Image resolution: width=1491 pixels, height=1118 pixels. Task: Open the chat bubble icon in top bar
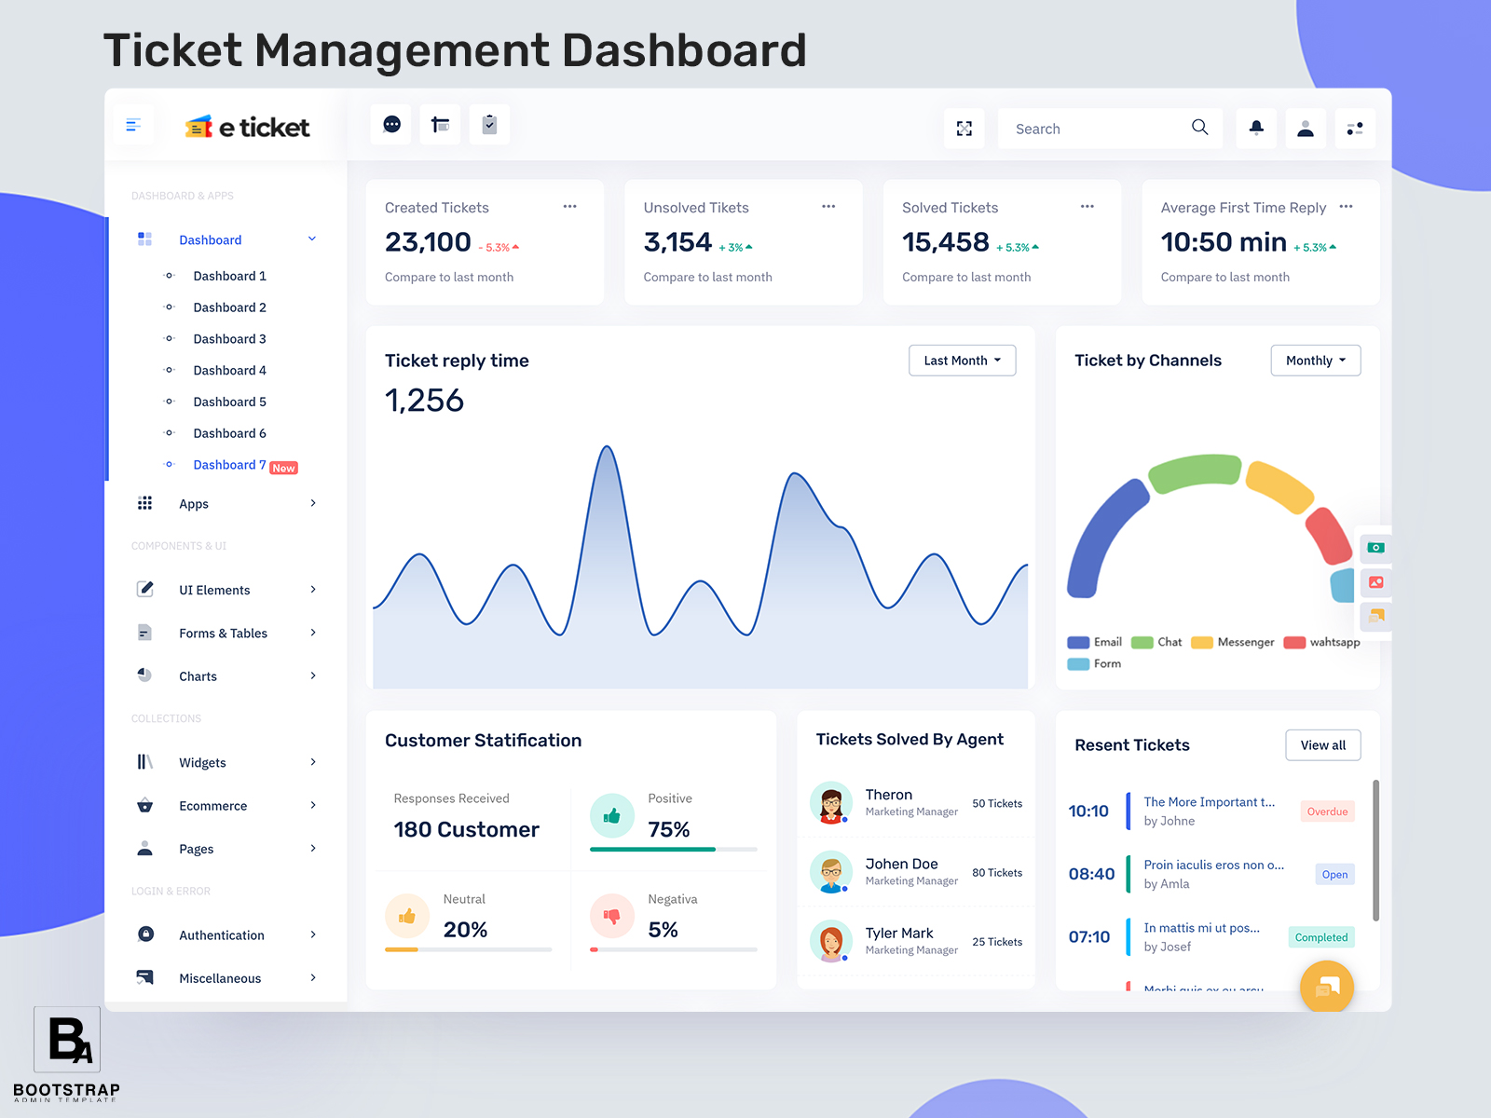(x=391, y=125)
